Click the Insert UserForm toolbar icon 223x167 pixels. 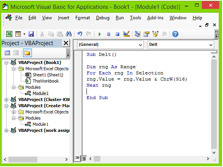[18, 34]
